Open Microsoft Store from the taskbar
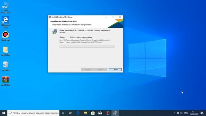Viewport: 206px width, 116px height. coord(93,113)
